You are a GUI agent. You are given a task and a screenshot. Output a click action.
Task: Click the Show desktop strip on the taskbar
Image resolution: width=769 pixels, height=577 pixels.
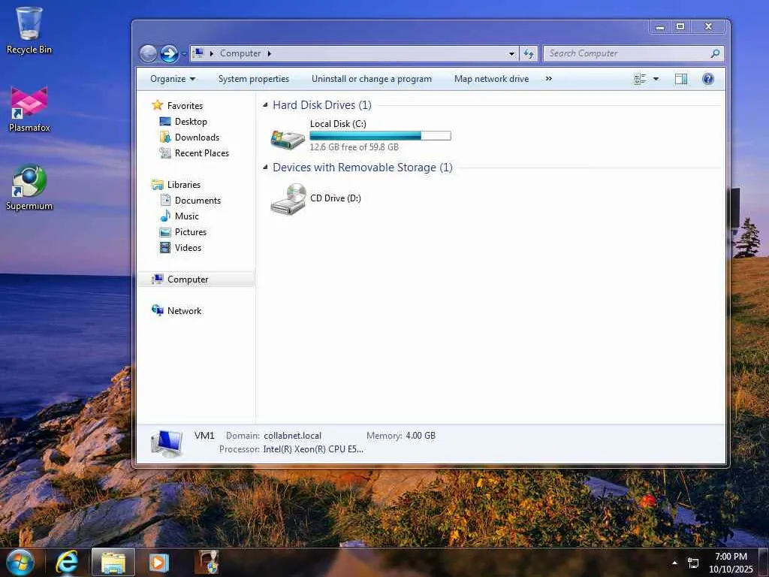pyautogui.click(x=764, y=562)
